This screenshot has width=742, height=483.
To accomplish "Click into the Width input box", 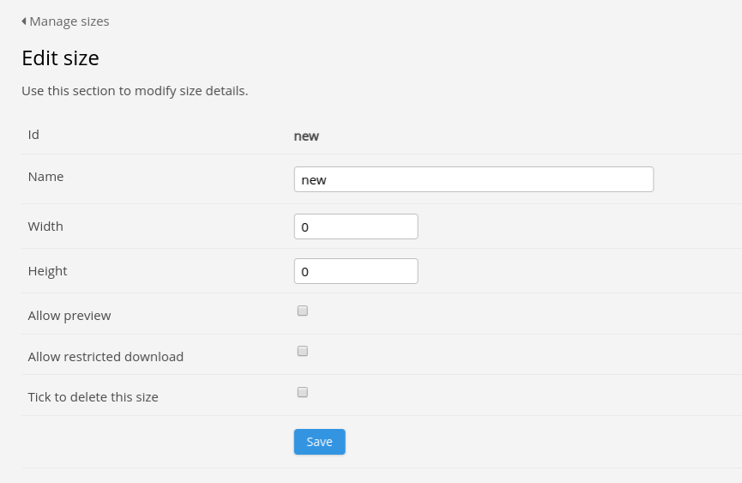I will 356,226.
